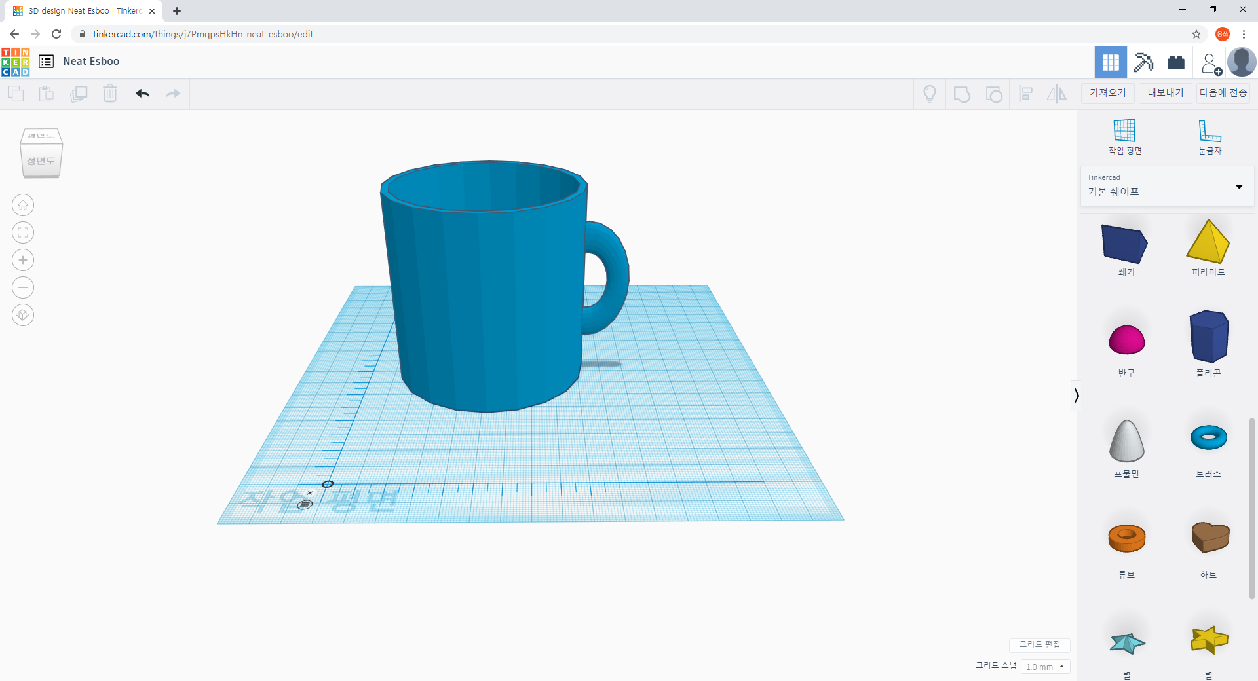Open the 기본 쉐이프 shapes dropdown
The height and width of the screenshot is (681, 1258).
click(x=1167, y=186)
